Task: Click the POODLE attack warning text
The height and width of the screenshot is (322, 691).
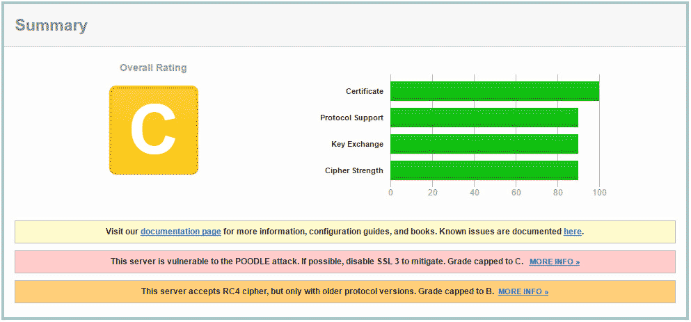Action: 317,261
